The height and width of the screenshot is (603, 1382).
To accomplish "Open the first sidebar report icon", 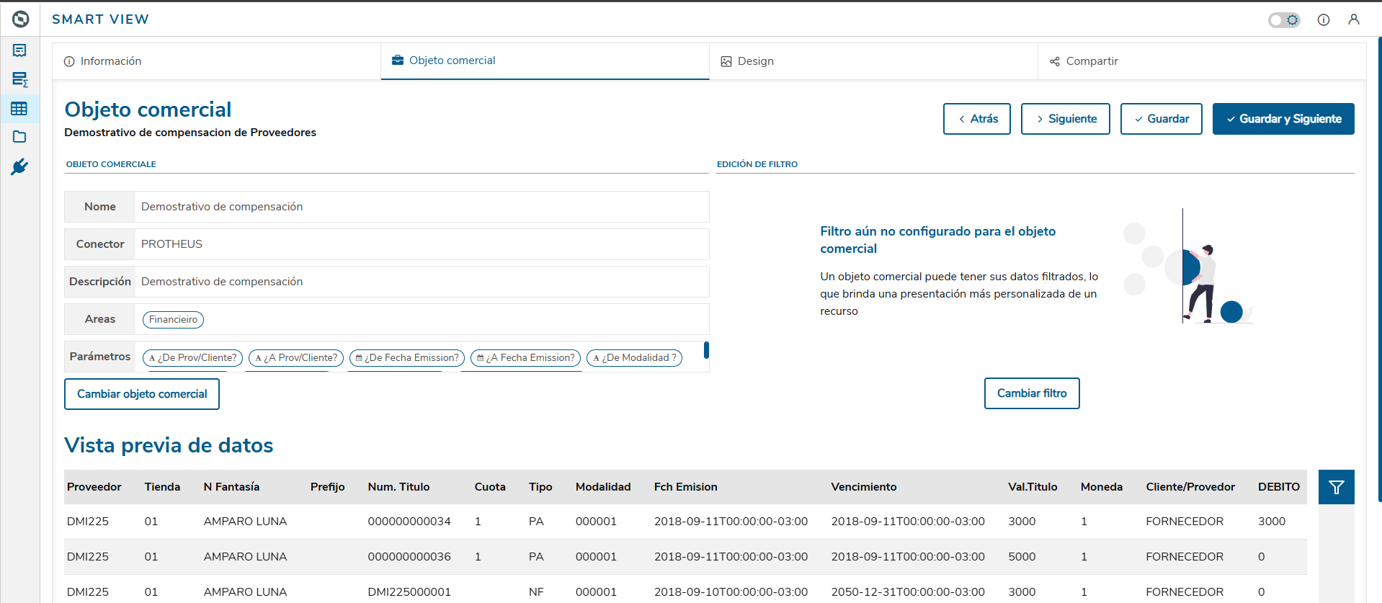I will [x=19, y=50].
